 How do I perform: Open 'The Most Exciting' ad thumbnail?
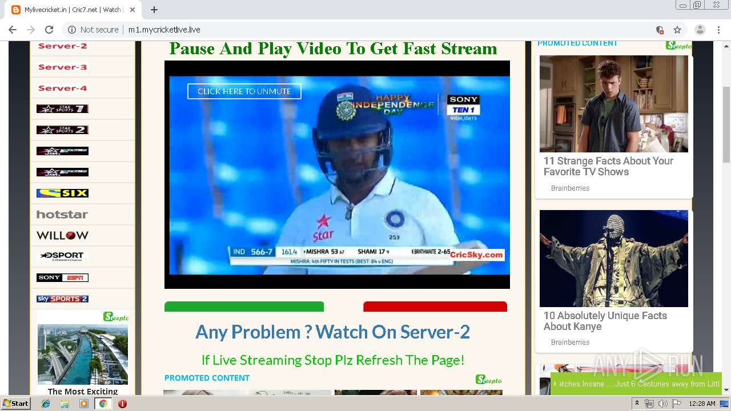click(83, 354)
